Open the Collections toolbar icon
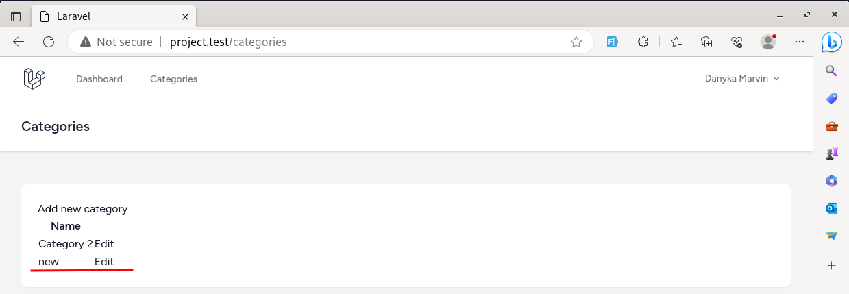This screenshot has width=849, height=294. 706,42
